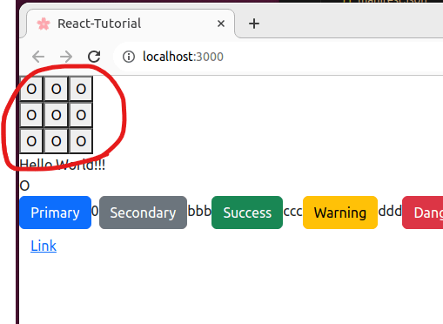Close the React-Tutorial tab
The width and height of the screenshot is (443, 324).
click(x=221, y=24)
